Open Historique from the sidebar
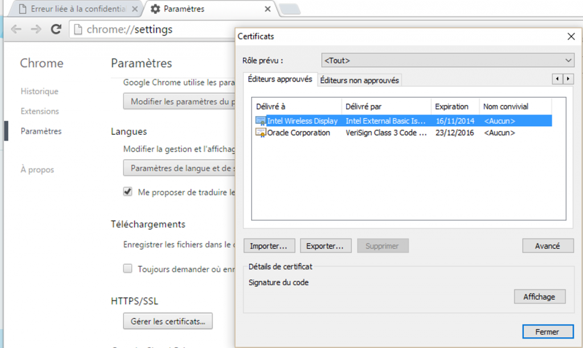This screenshot has height=348, width=583. 39,91
